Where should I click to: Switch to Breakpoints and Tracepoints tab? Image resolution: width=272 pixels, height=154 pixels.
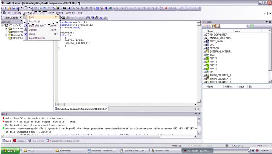pos(62,141)
